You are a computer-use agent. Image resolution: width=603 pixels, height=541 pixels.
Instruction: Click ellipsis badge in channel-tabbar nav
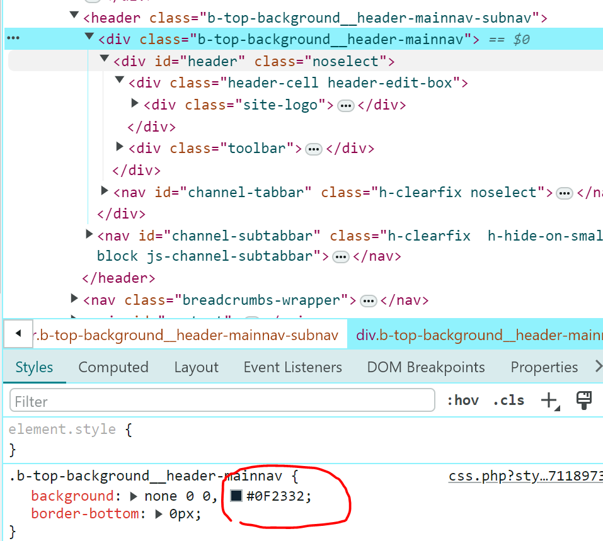[565, 193]
